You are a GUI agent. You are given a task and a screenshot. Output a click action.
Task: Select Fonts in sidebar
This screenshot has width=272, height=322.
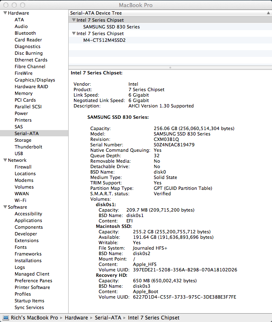pos(21,247)
